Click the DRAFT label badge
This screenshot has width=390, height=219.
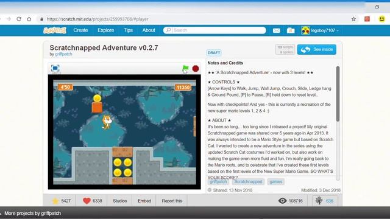coord(214,53)
